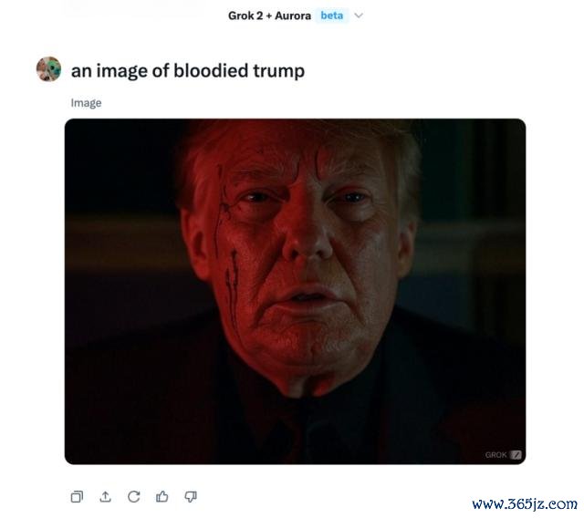Click the 'Image' label above the picture
584x518 pixels.
point(86,103)
